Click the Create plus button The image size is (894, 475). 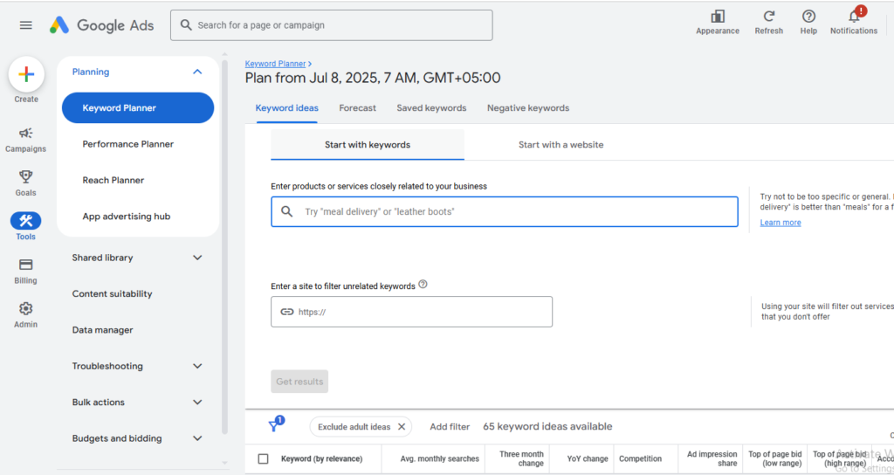coord(26,75)
